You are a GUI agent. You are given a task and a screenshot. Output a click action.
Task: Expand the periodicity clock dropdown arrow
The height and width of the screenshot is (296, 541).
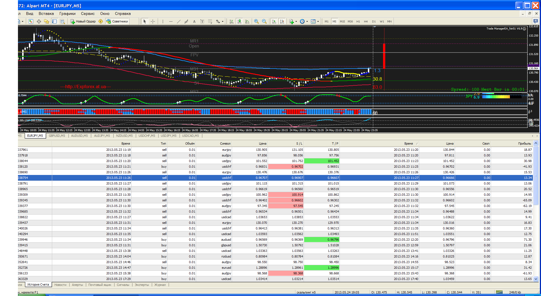click(307, 22)
